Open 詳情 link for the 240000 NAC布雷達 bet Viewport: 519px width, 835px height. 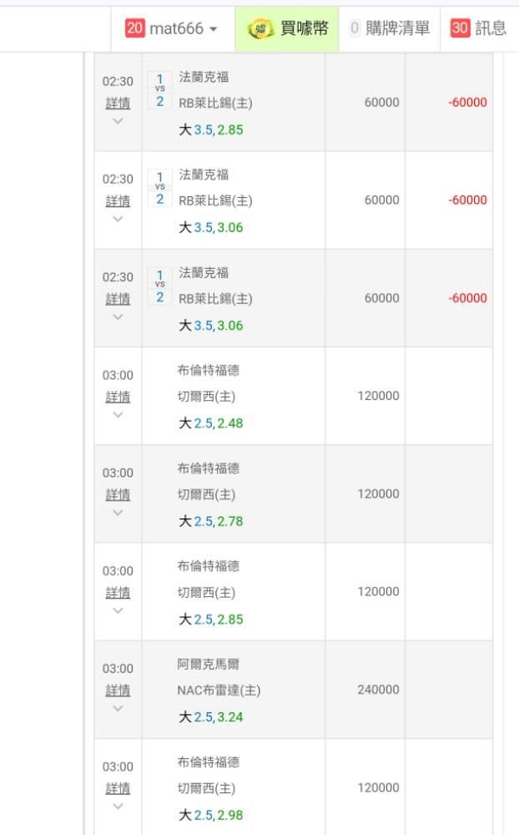click(118, 691)
